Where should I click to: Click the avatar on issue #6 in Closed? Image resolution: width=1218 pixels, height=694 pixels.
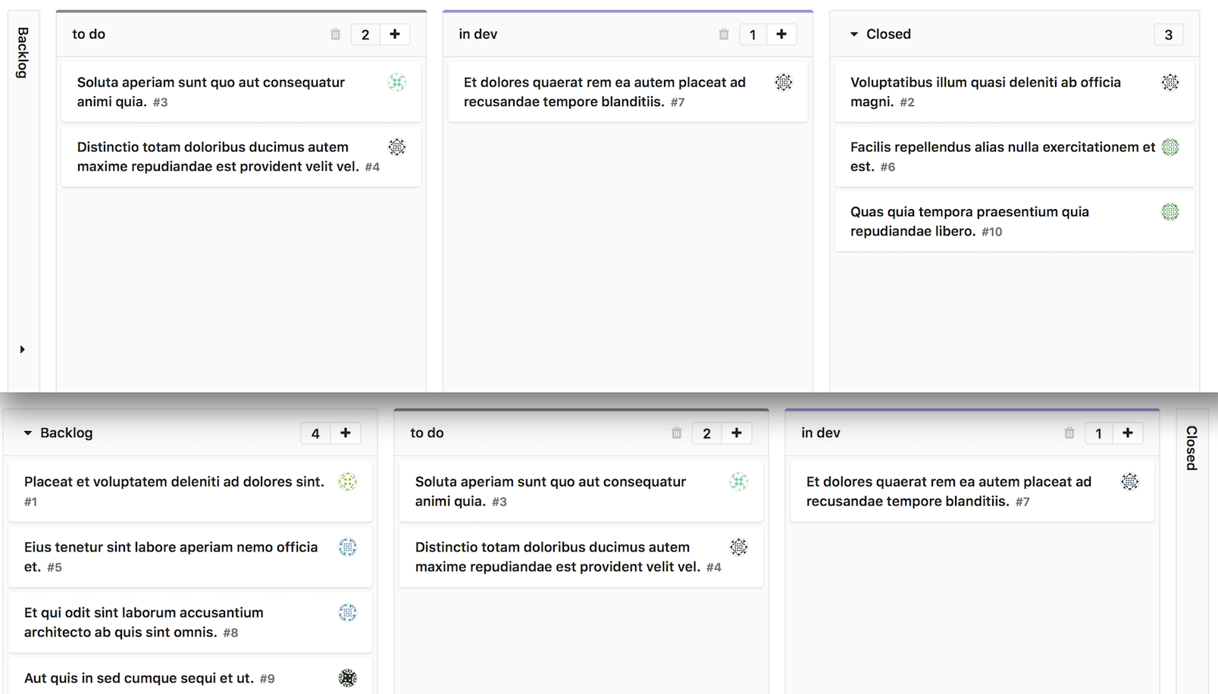pyautogui.click(x=1169, y=147)
